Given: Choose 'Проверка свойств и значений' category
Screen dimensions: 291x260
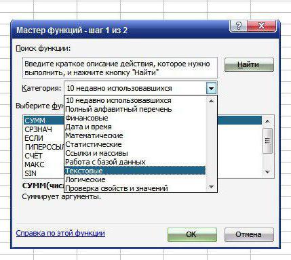Looking at the screenshot, I should [135, 188].
